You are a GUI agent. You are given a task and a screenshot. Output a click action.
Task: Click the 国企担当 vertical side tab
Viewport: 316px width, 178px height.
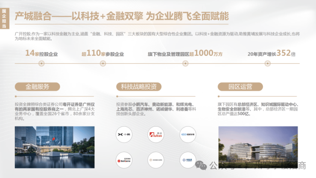tap(4, 18)
